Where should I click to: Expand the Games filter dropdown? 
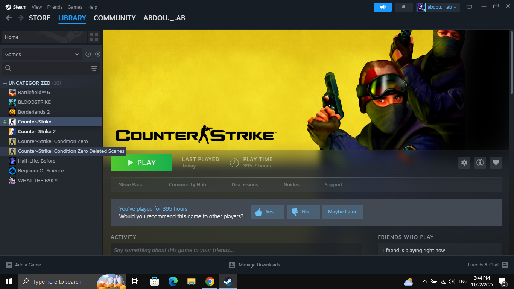pos(41,54)
